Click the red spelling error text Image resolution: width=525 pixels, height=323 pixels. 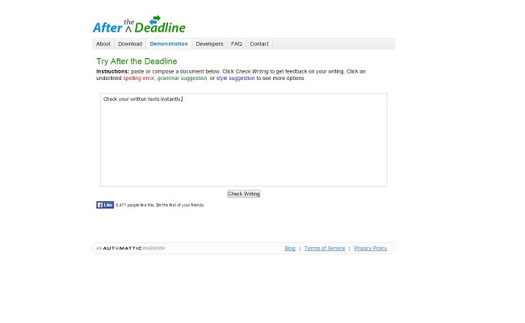(x=139, y=78)
